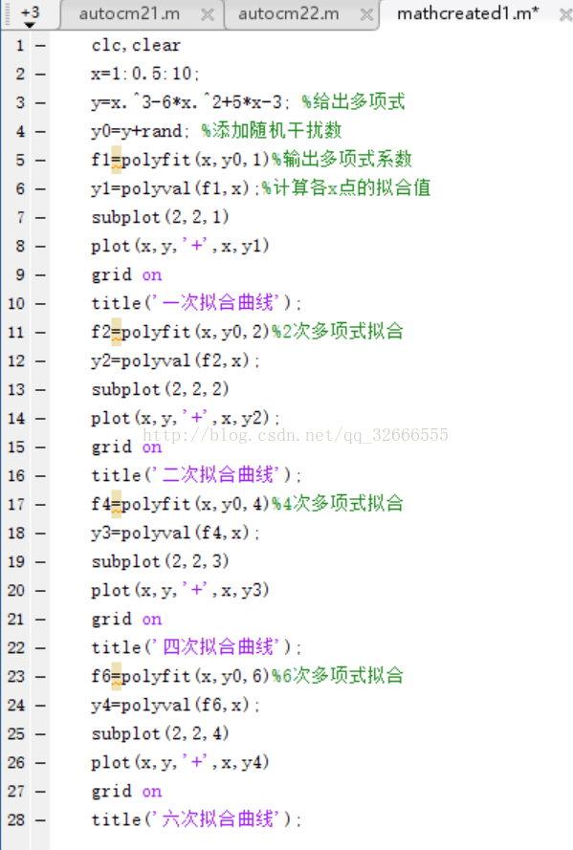Screen dimensions: 573x850
Task: Click comment '%6次多项式拟合'
Action: click(338, 675)
